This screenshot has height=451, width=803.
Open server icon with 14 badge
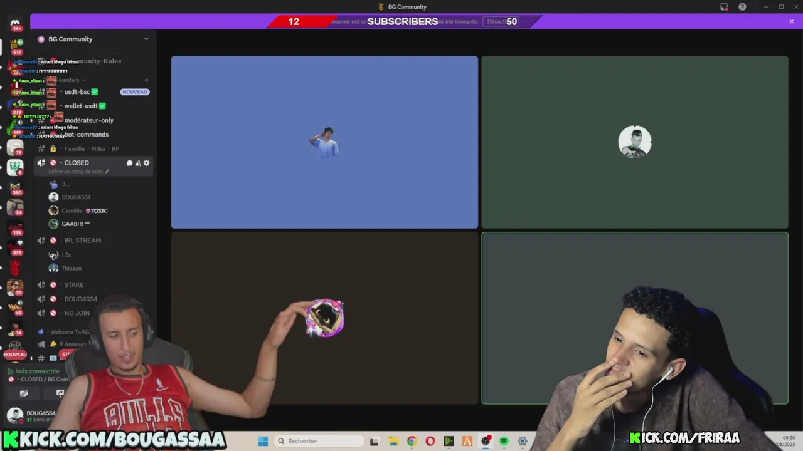15,328
